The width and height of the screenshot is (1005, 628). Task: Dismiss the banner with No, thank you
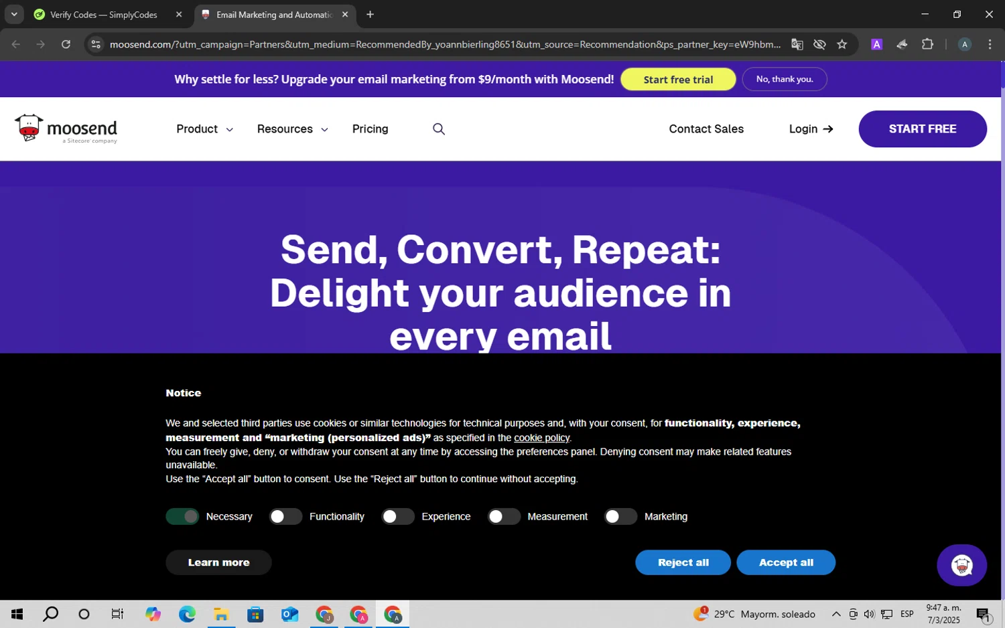[x=785, y=79]
